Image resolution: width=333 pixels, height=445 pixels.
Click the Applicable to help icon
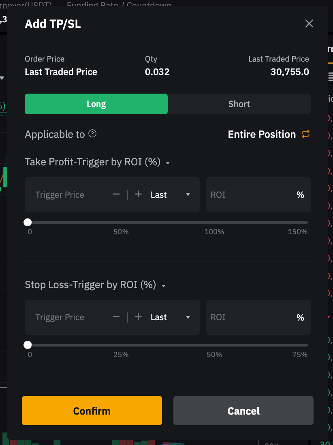92,134
